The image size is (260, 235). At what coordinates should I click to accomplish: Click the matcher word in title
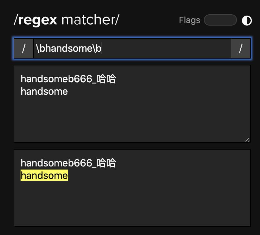(x=88, y=20)
